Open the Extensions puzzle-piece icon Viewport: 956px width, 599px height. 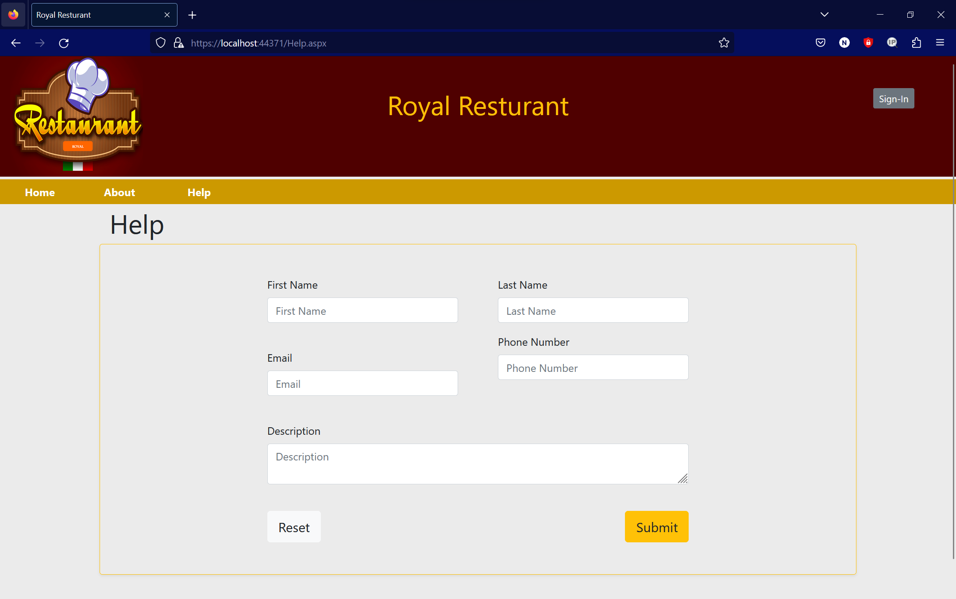point(916,43)
